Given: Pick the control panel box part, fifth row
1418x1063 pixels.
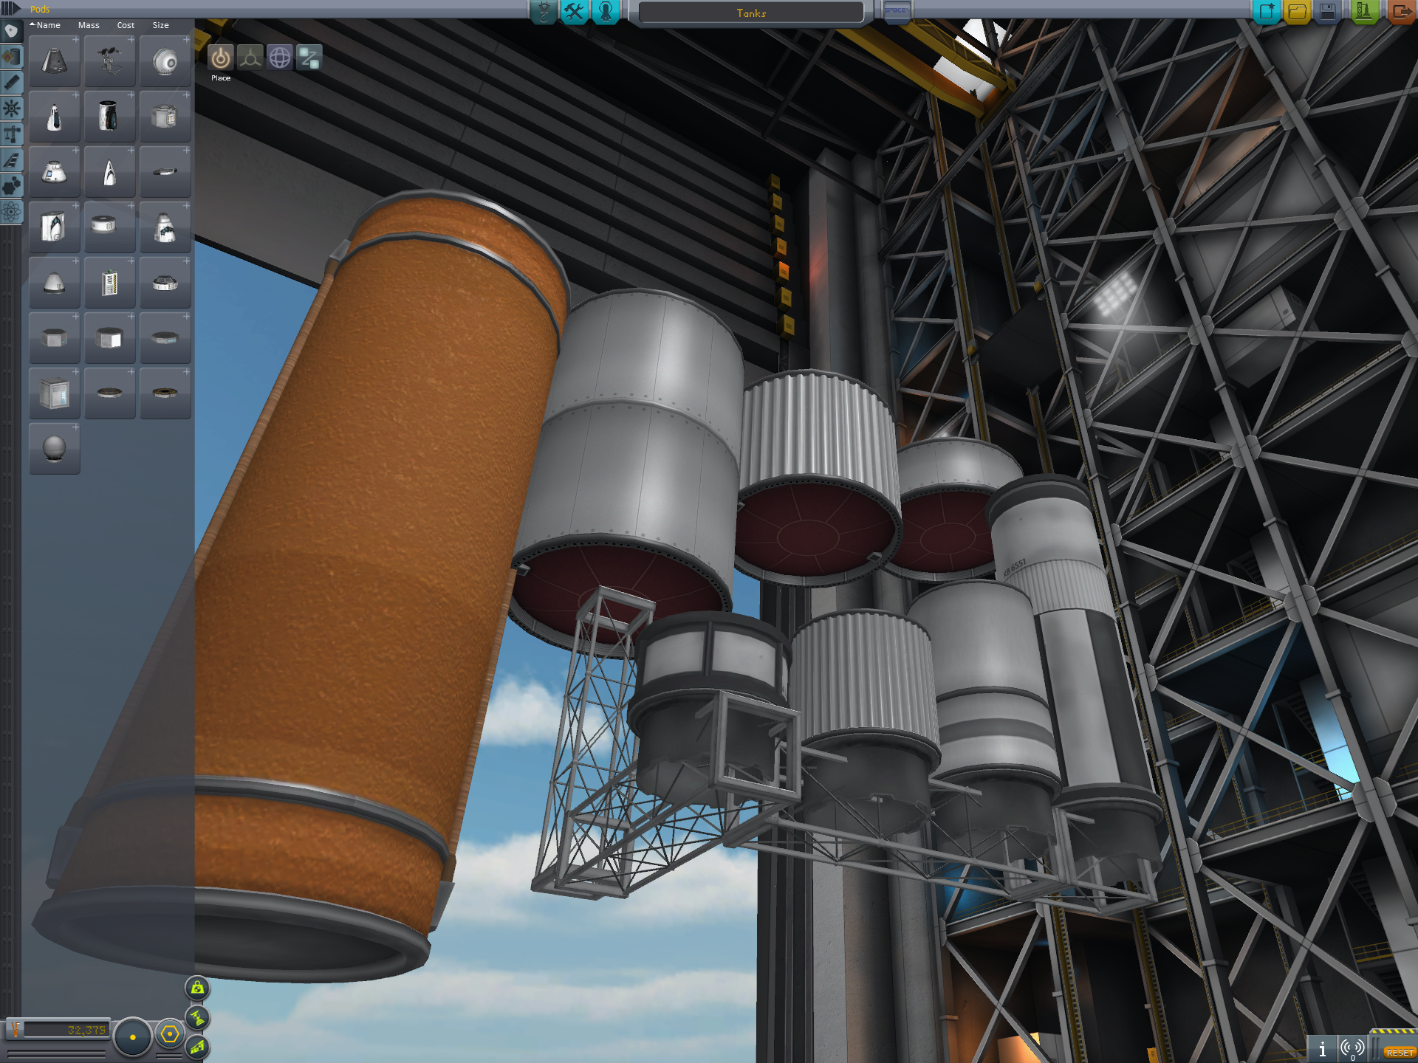Looking at the screenshot, I should (110, 283).
